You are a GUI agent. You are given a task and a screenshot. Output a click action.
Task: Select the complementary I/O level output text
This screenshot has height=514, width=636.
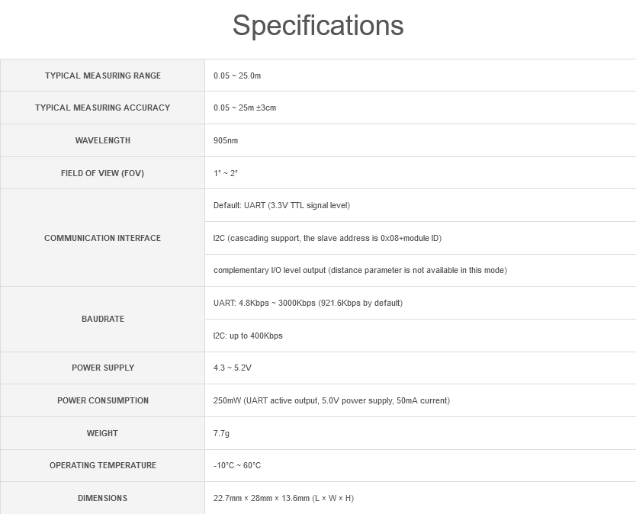[360, 270]
